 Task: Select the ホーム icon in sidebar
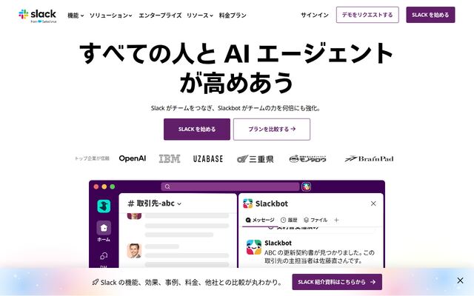tap(104, 228)
